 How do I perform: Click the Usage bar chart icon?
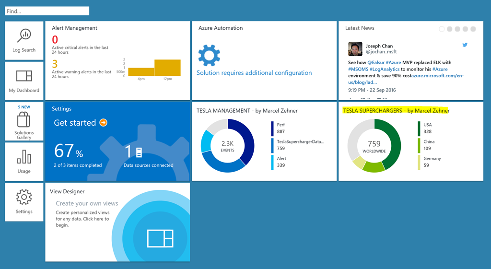(x=24, y=157)
